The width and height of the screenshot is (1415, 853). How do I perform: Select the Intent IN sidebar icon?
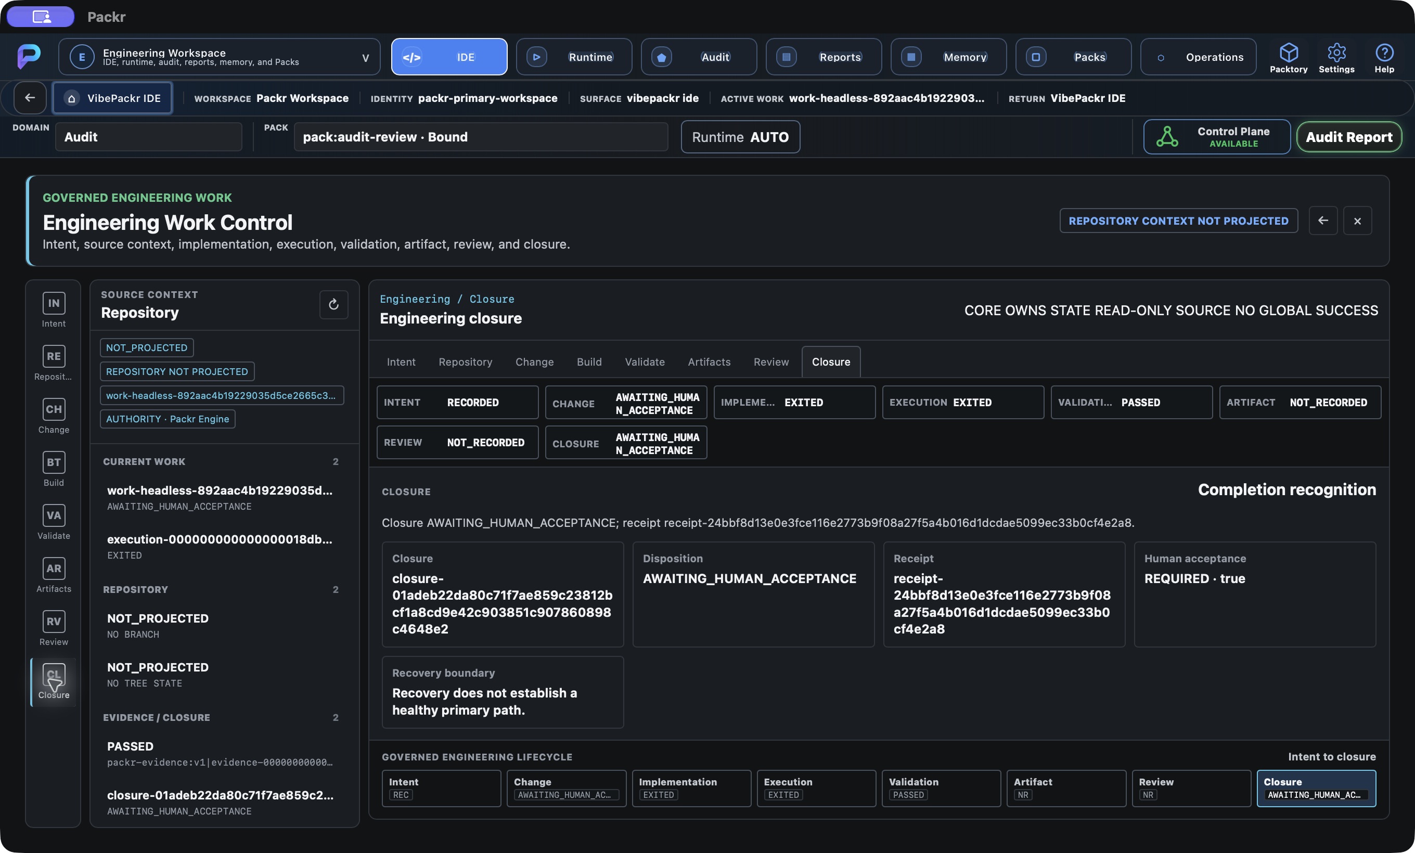[x=54, y=303]
